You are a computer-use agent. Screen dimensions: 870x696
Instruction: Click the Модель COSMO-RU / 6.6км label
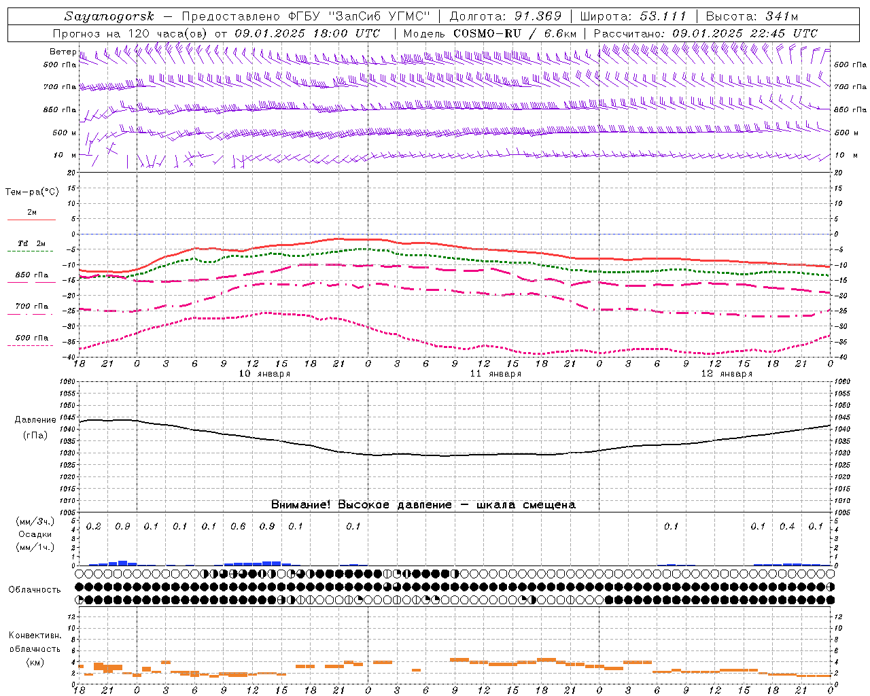[x=490, y=33]
